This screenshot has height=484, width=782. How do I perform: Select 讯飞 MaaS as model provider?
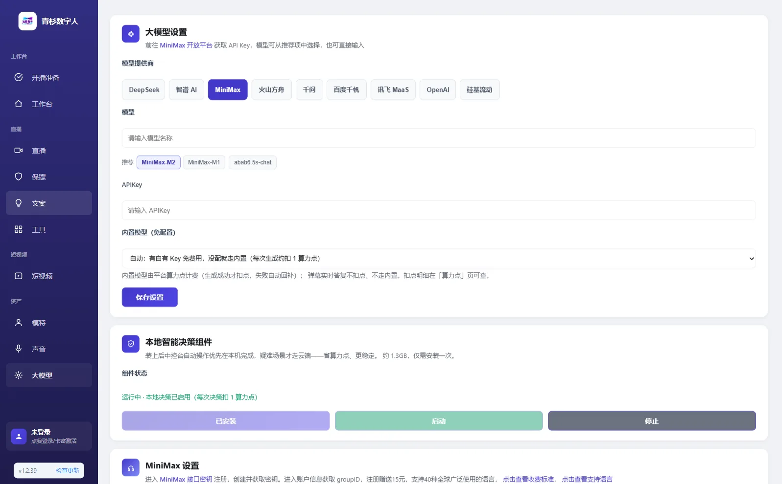click(x=393, y=89)
